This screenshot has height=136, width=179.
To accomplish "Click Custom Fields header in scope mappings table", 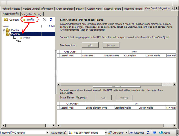I will [x=151, y=108].
